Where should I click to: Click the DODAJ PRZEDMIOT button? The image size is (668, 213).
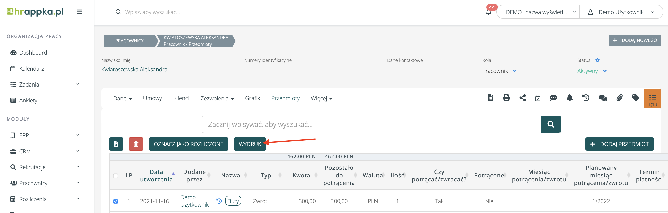619,144
